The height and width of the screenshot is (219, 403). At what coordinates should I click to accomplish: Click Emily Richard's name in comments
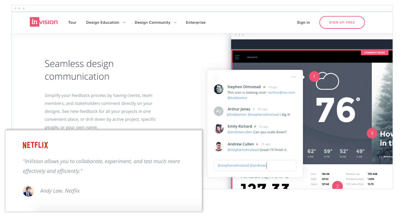tap(240, 126)
